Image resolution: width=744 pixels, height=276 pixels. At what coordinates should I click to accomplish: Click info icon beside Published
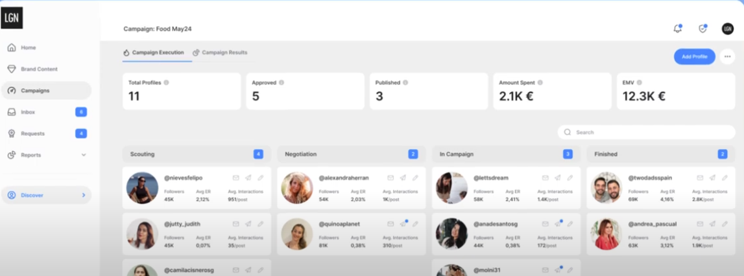(x=405, y=82)
